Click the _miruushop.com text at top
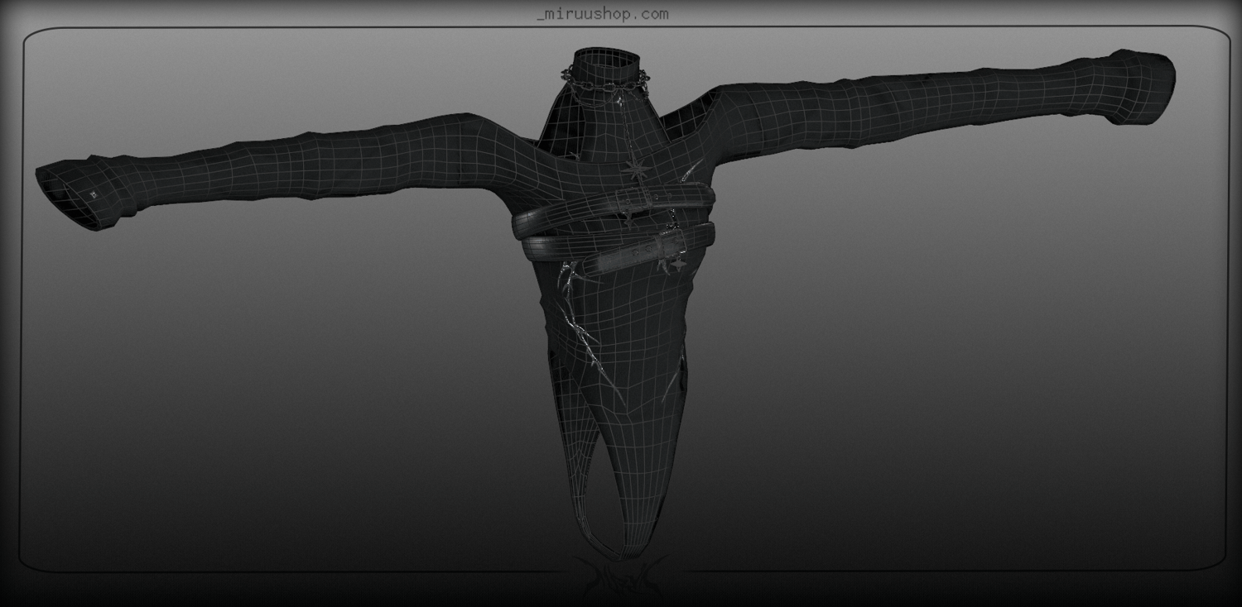 point(602,13)
